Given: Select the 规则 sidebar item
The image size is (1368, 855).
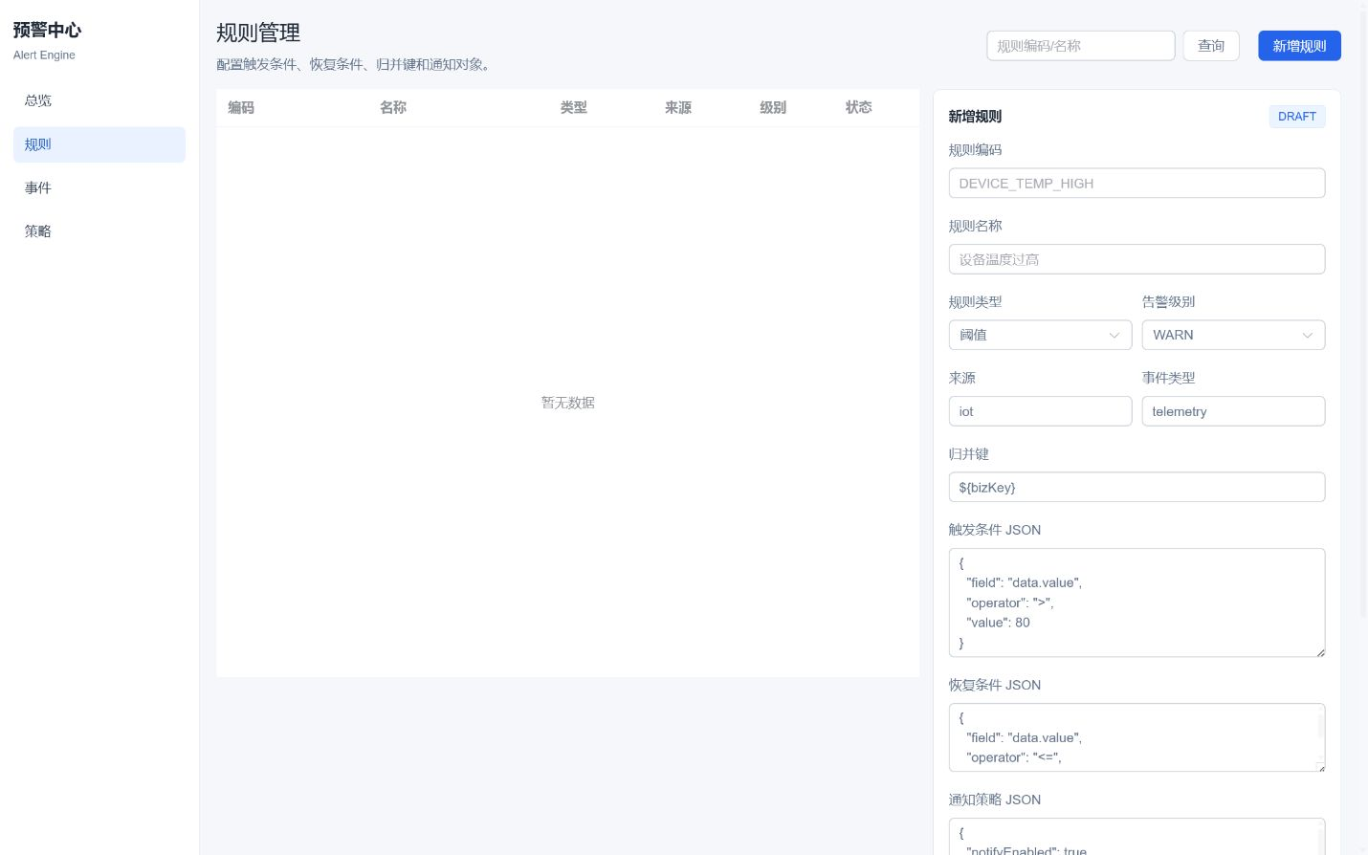Looking at the screenshot, I should pyautogui.click(x=99, y=144).
